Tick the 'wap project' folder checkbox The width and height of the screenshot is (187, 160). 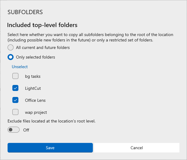coord(15,112)
